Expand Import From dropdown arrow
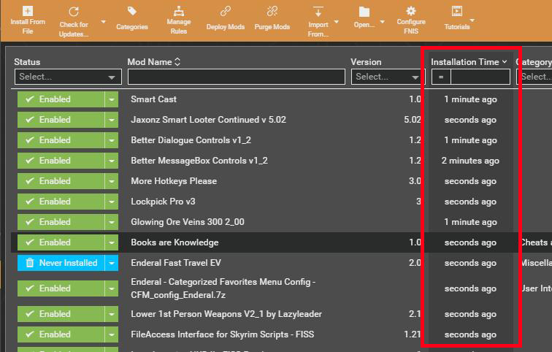The width and height of the screenshot is (552, 352). point(336,22)
